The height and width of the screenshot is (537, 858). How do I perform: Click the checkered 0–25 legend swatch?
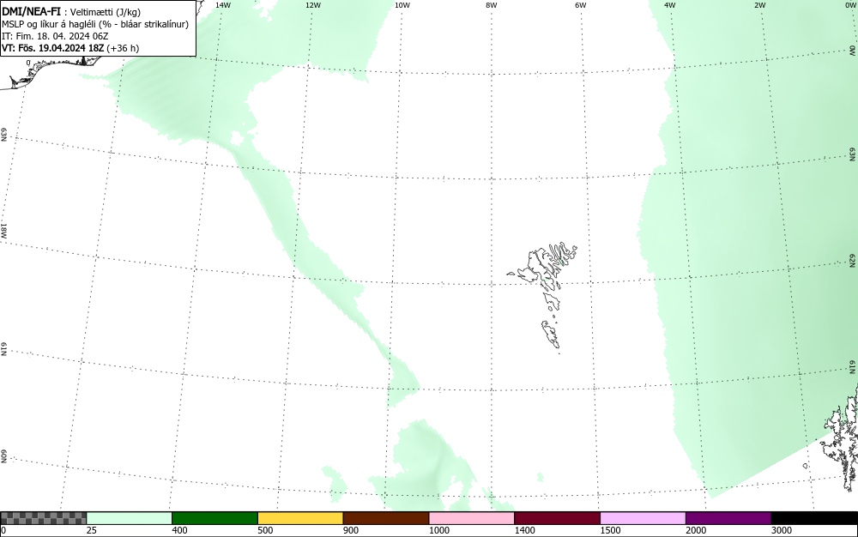pos(43,518)
